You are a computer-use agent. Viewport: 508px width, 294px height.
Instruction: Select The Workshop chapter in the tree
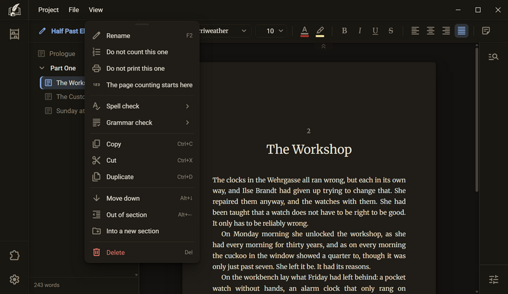point(62,83)
